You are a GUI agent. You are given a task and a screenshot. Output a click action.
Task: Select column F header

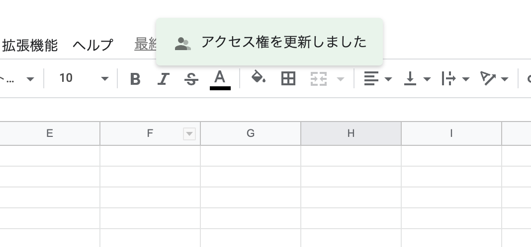(150, 133)
